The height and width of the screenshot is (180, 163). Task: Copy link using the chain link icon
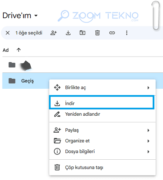click(x=112, y=33)
